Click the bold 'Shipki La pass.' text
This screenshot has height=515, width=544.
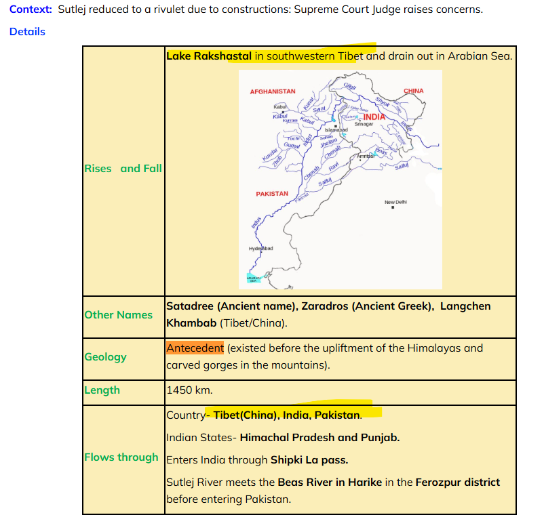point(309,460)
